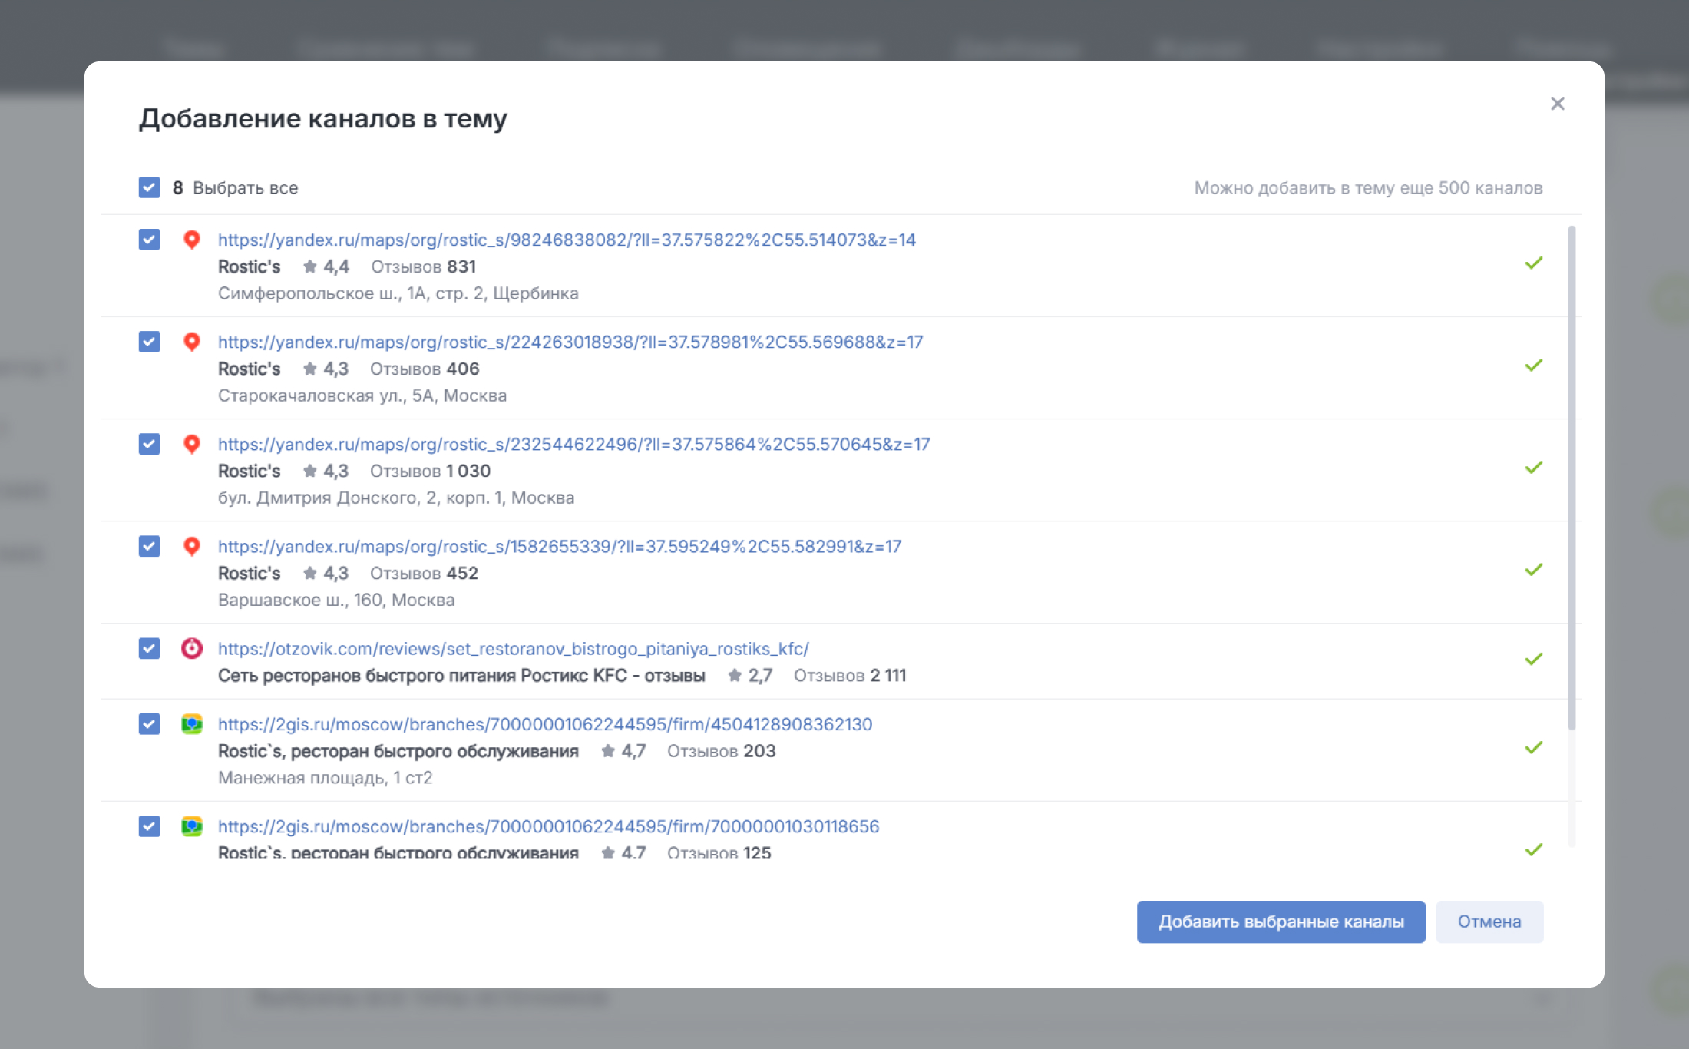Uncheck the Щербинка Rostic's Yandex channel
The width and height of the screenshot is (1689, 1049).
point(149,240)
